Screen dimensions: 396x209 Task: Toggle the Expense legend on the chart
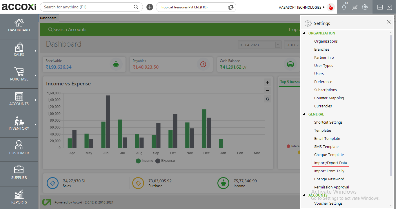(165, 161)
